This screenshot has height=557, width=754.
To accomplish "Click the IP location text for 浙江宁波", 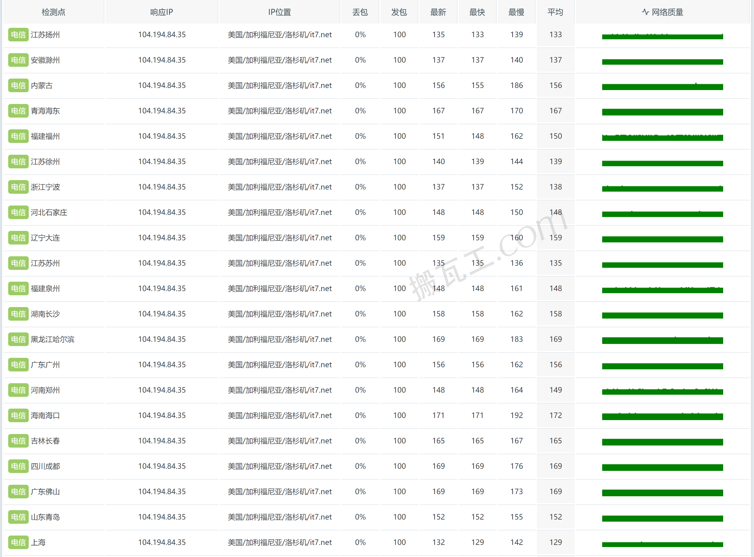I will point(279,187).
